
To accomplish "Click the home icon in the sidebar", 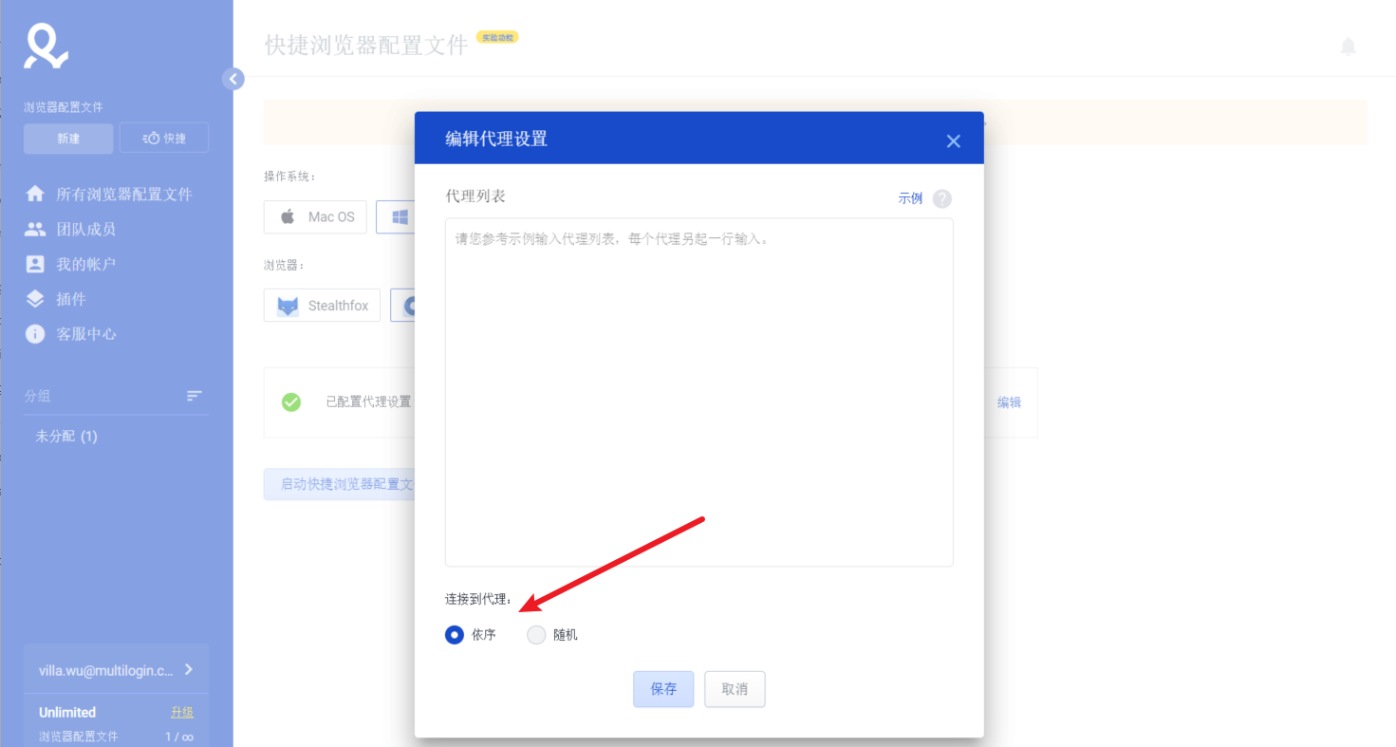I will click(35, 194).
